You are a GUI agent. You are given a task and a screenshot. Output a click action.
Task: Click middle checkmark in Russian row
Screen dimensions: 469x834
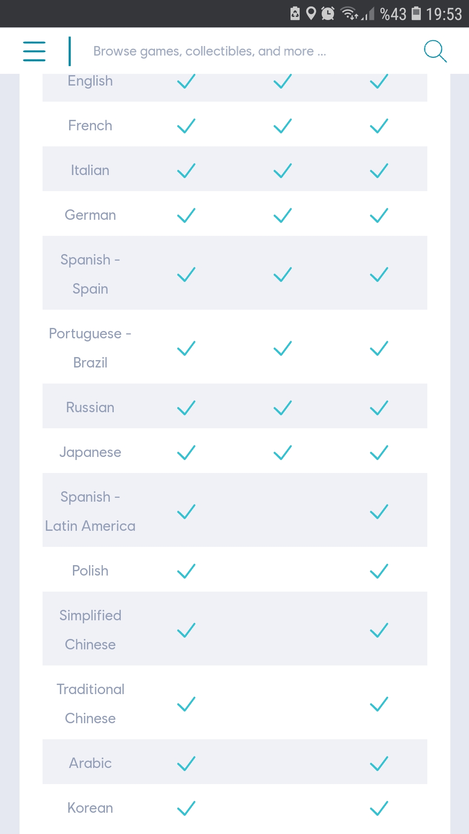[x=283, y=408]
